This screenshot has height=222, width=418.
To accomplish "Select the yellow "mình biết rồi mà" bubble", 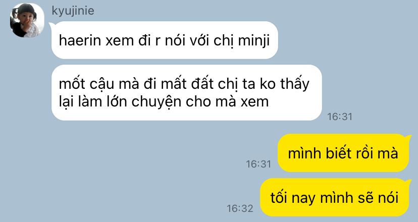I will pyautogui.click(x=343, y=153).
